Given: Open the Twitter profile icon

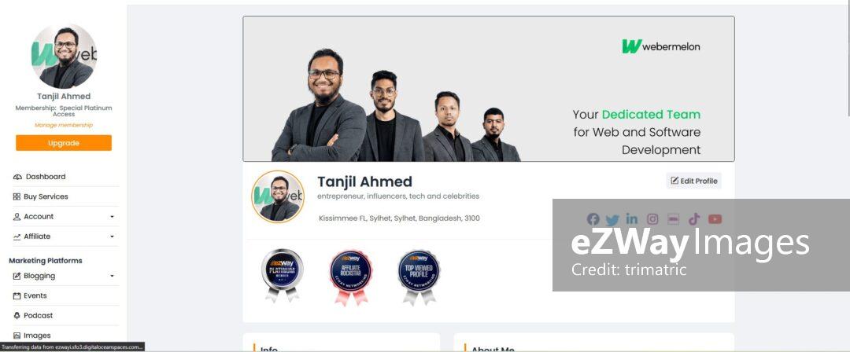Looking at the screenshot, I should tap(612, 219).
